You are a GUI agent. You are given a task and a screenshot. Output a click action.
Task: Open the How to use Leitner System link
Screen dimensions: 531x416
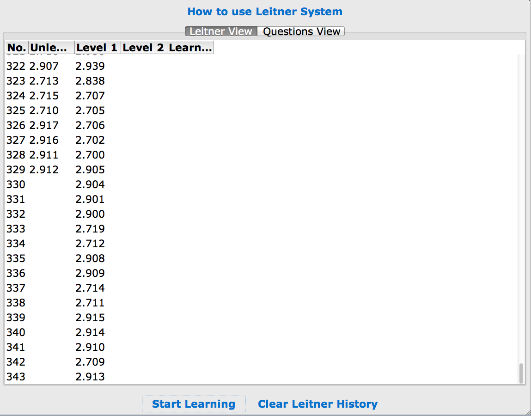point(265,12)
